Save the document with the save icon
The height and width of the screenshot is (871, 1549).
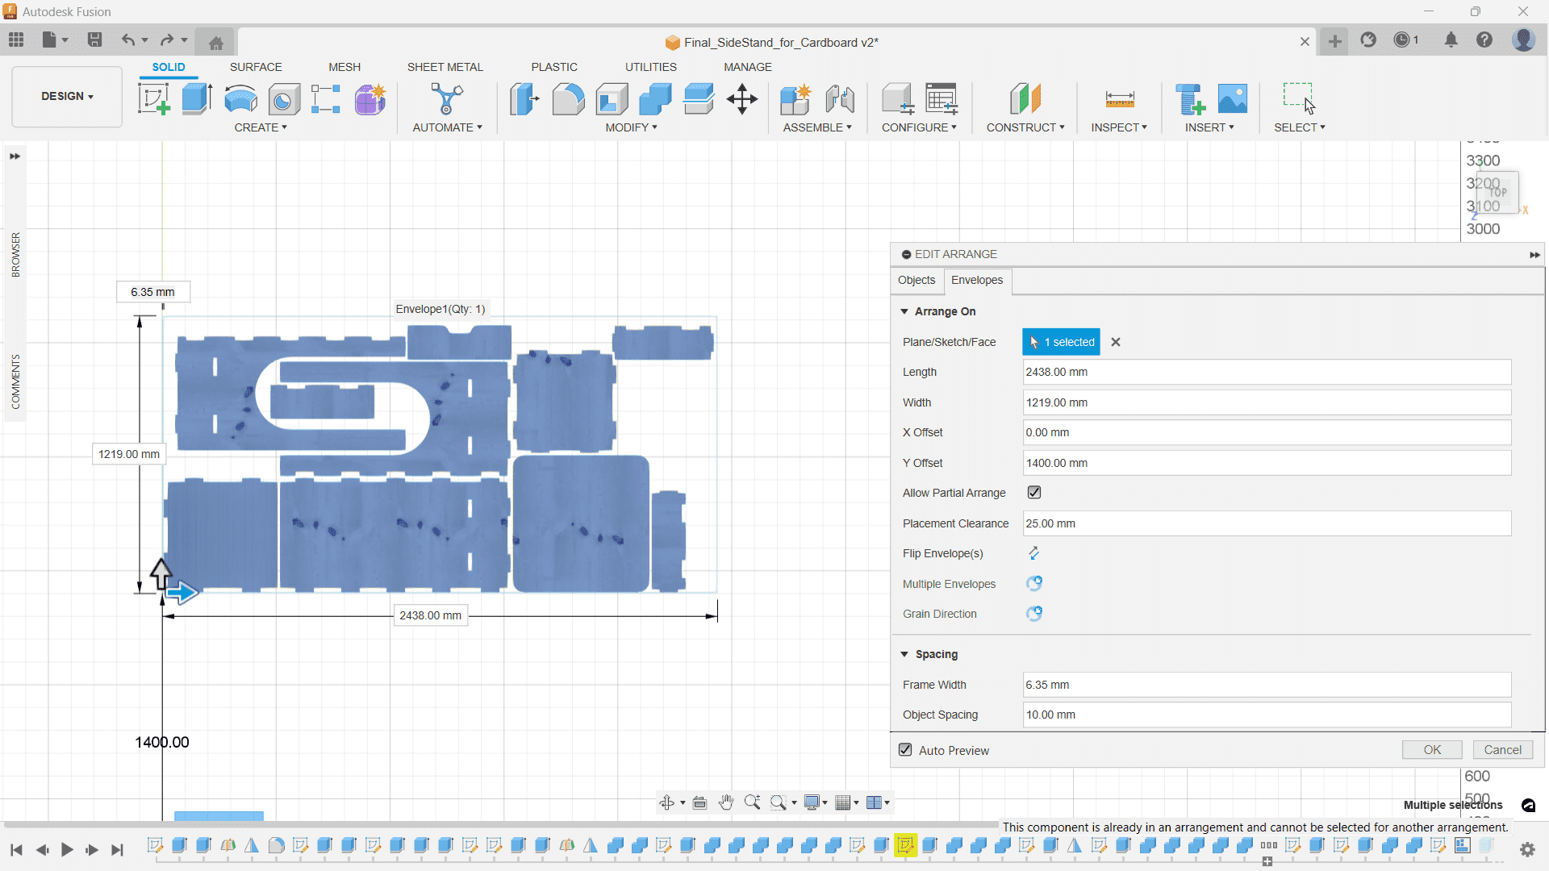coord(94,40)
